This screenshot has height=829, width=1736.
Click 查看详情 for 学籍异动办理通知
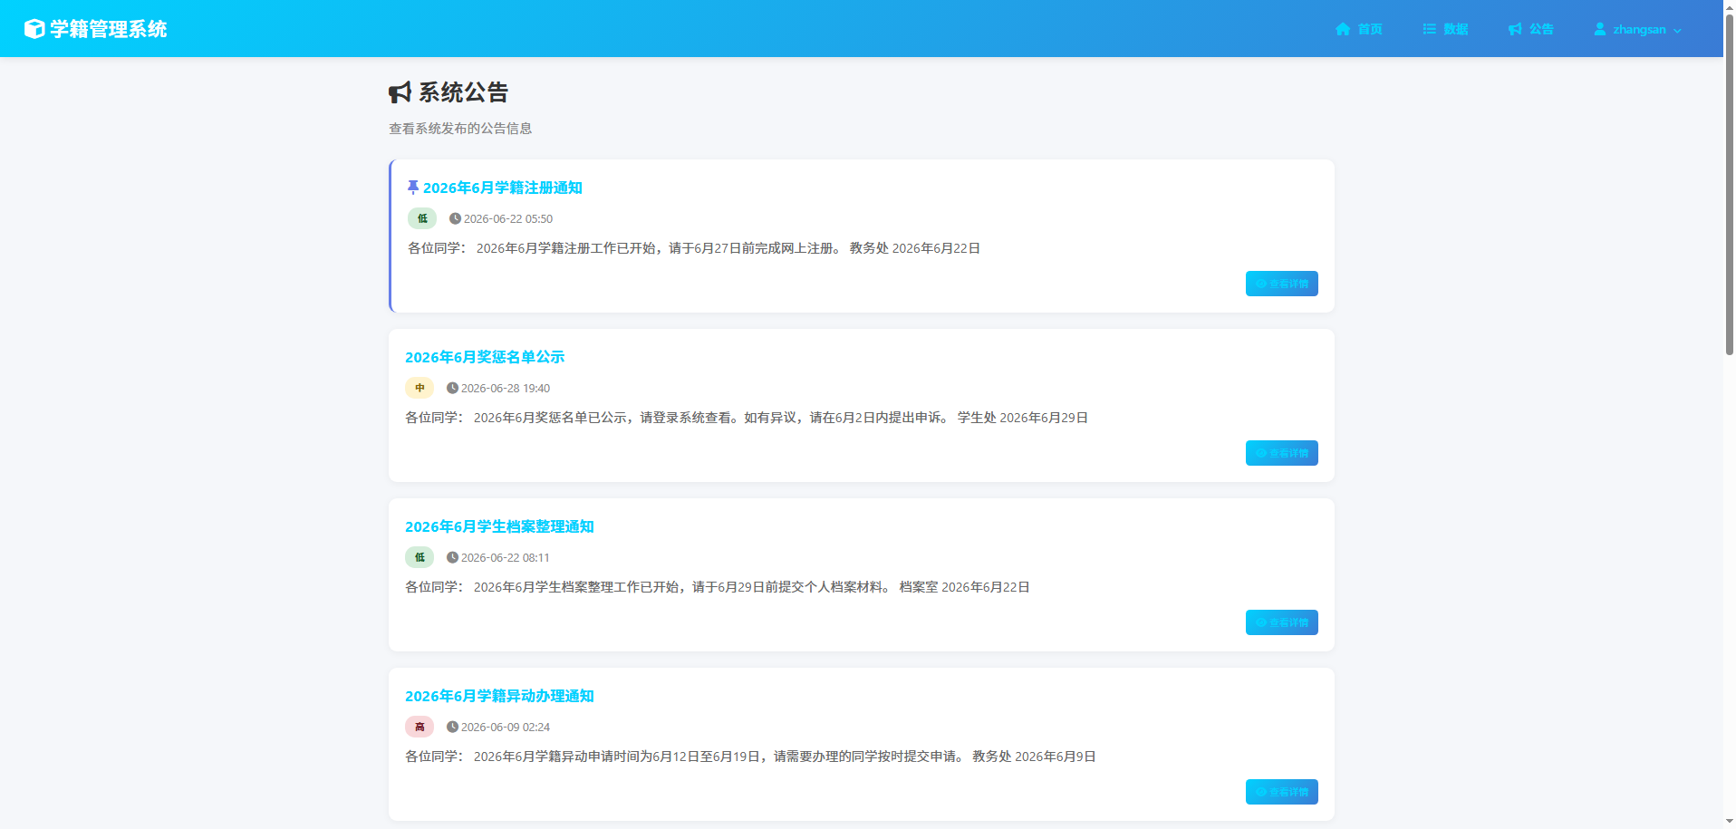coord(1281,792)
